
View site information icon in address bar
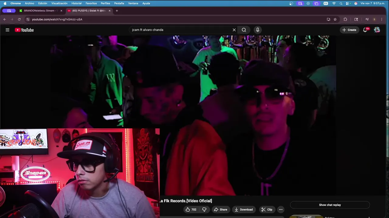tap(28, 19)
